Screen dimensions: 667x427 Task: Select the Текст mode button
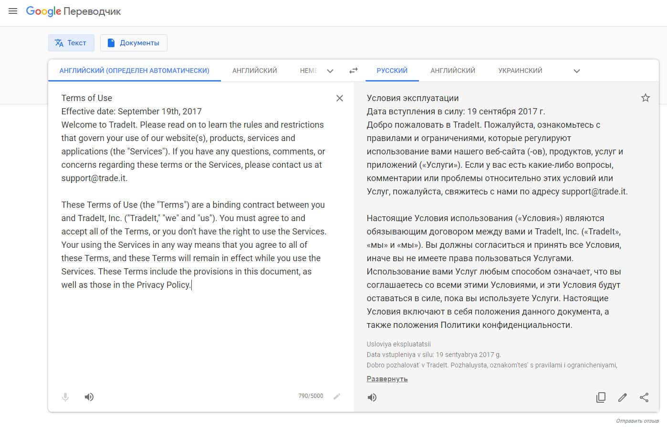click(71, 43)
